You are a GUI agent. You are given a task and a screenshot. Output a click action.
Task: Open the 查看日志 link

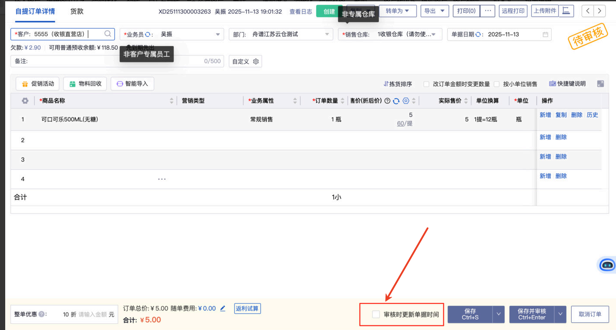tap(301, 12)
